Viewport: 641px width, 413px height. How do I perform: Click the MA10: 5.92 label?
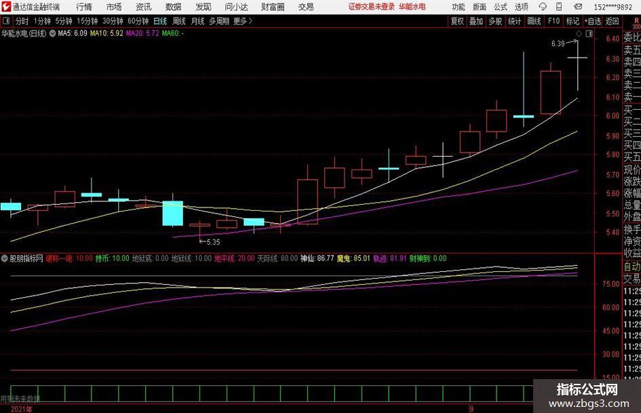[106, 33]
